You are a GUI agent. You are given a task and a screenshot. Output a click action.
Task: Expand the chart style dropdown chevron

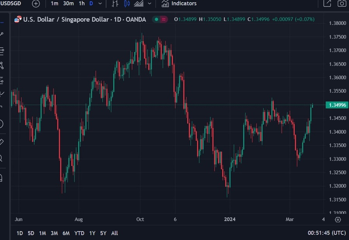point(150,3)
